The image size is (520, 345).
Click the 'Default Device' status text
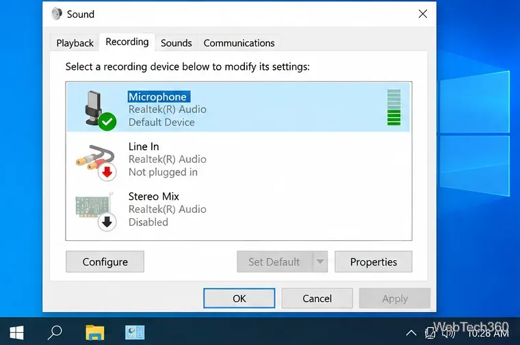point(161,123)
